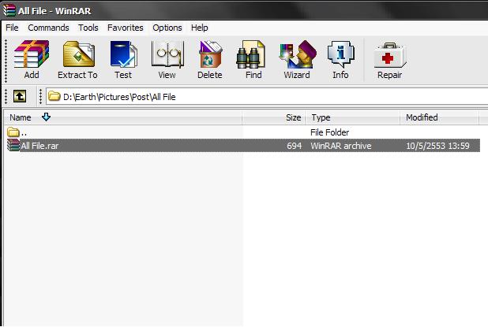488x327 pixels.
Task: Click the modified date 10/5/2553 13:59
Action: click(437, 146)
